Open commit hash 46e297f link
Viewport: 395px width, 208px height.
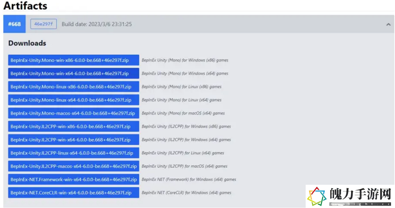44,24
